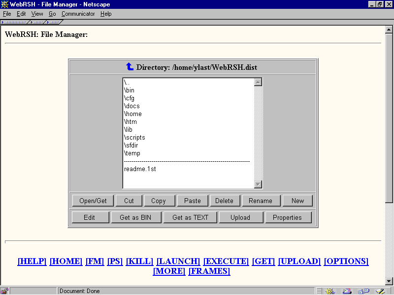Follow the [GET] link
The height and width of the screenshot is (295, 394).
point(263,261)
